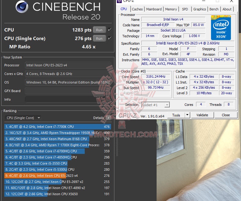Click the vertical splitter grip beside ranking panel
This screenshot has width=241, height=201.
pyautogui.click(x=117, y=147)
